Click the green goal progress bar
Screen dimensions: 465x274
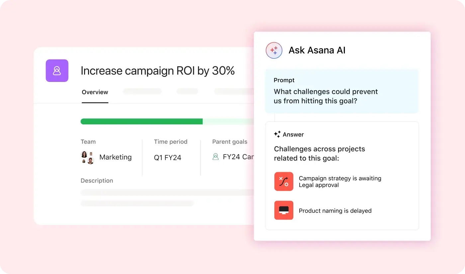[141, 121]
